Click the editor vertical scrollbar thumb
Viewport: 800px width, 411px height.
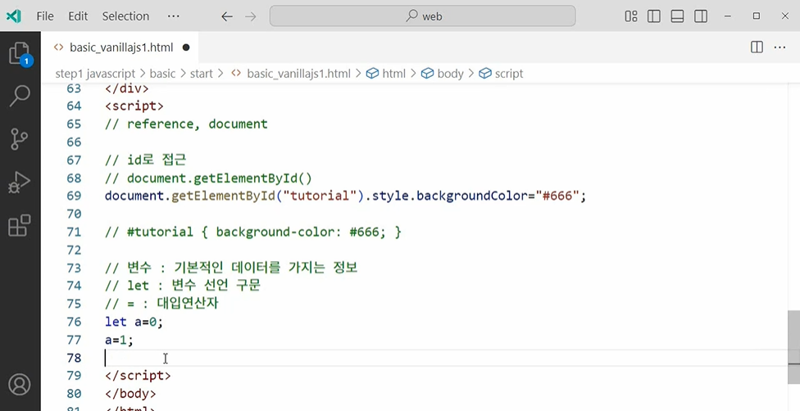click(794, 346)
